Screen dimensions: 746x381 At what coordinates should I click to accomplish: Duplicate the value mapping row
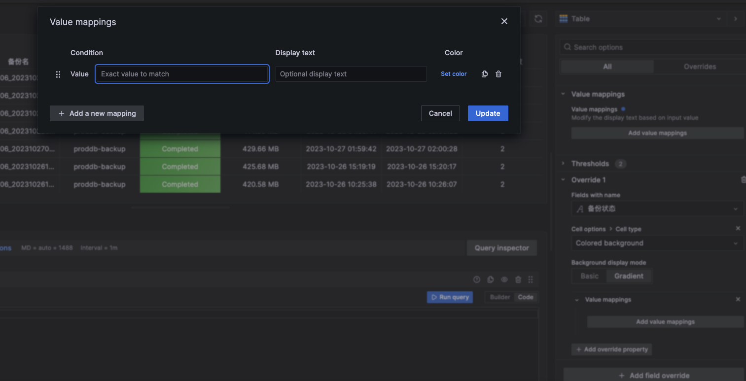pyautogui.click(x=485, y=74)
